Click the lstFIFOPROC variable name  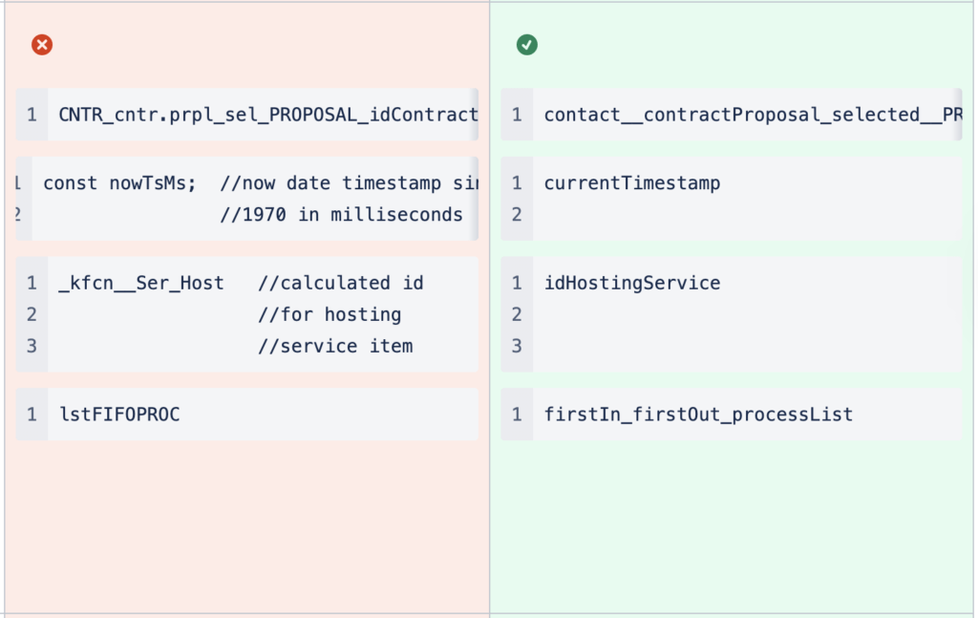tap(119, 415)
